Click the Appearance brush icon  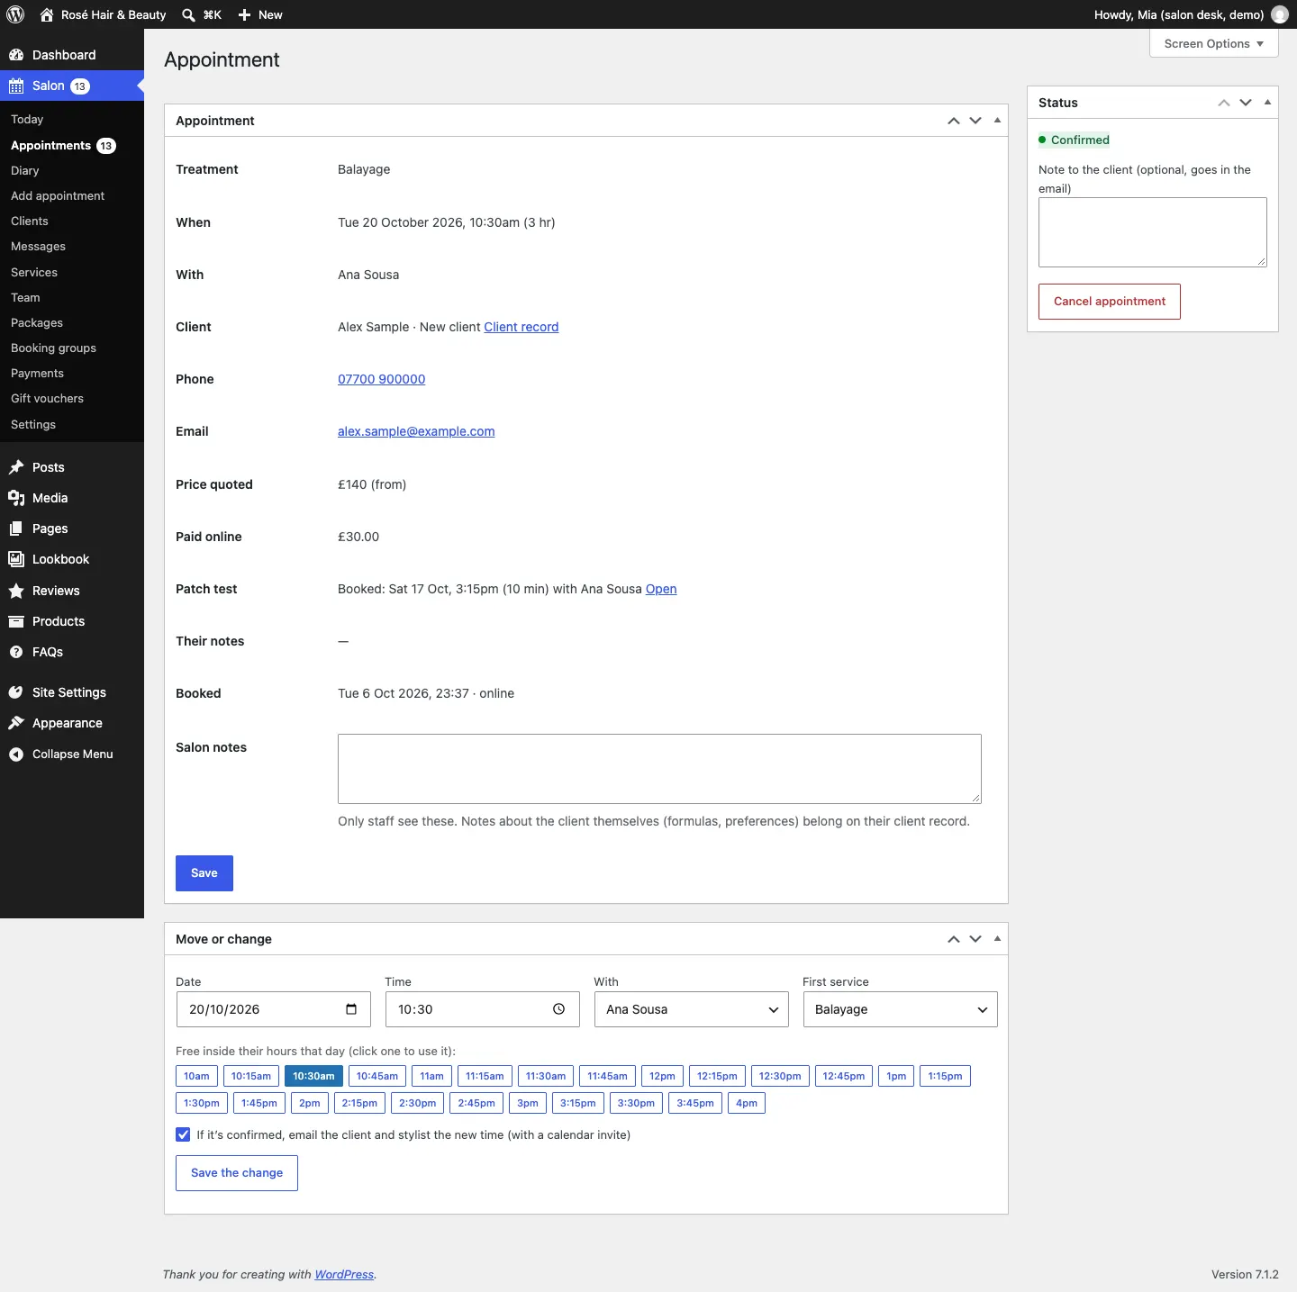point(16,723)
